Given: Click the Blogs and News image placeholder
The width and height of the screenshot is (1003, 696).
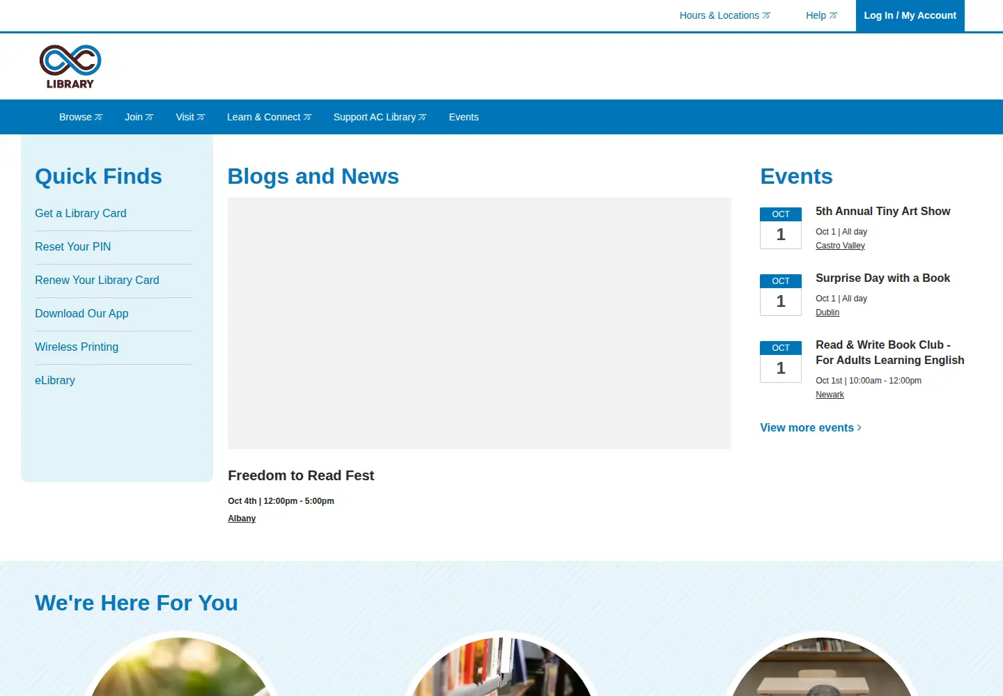Looking at the screenshot, I should coord(479,323).
